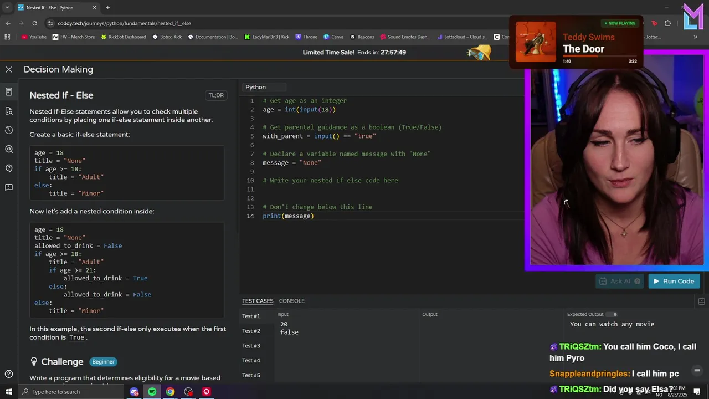The height and width of the screenshot is (399, 709).
Task: Close the Nested If - Else tab
Action: click(94, 8)
